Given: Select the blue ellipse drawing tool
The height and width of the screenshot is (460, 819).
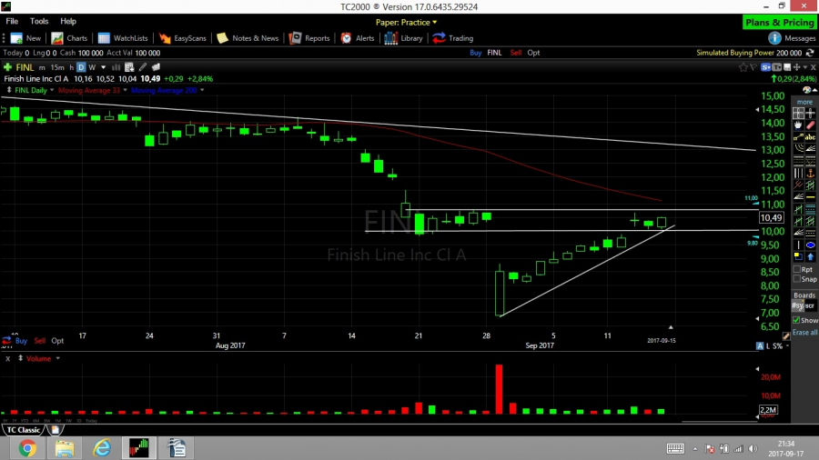Looking at the screenshot, I should pyautogui.click(x=810, y=245).
